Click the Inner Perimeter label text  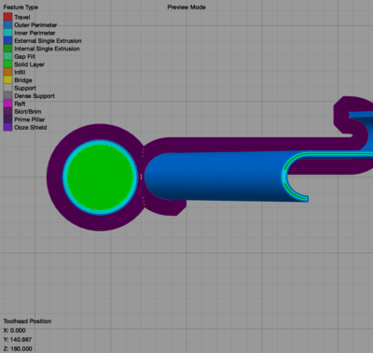pyautogui.click(x=35, y=33)
